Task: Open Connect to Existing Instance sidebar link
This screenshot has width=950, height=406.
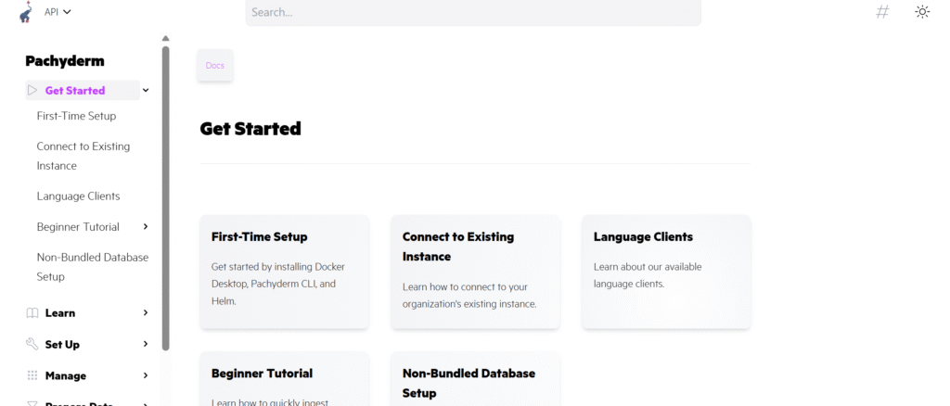Action: [x=83, y=156]
